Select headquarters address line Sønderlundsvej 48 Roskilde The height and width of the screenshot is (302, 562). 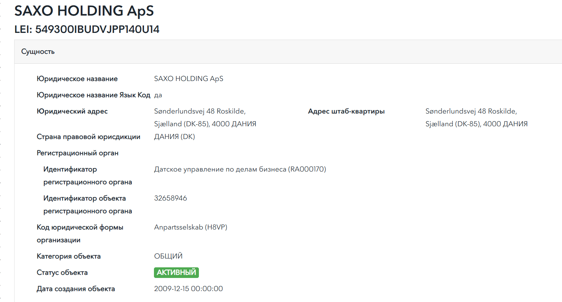click(471, 111)
